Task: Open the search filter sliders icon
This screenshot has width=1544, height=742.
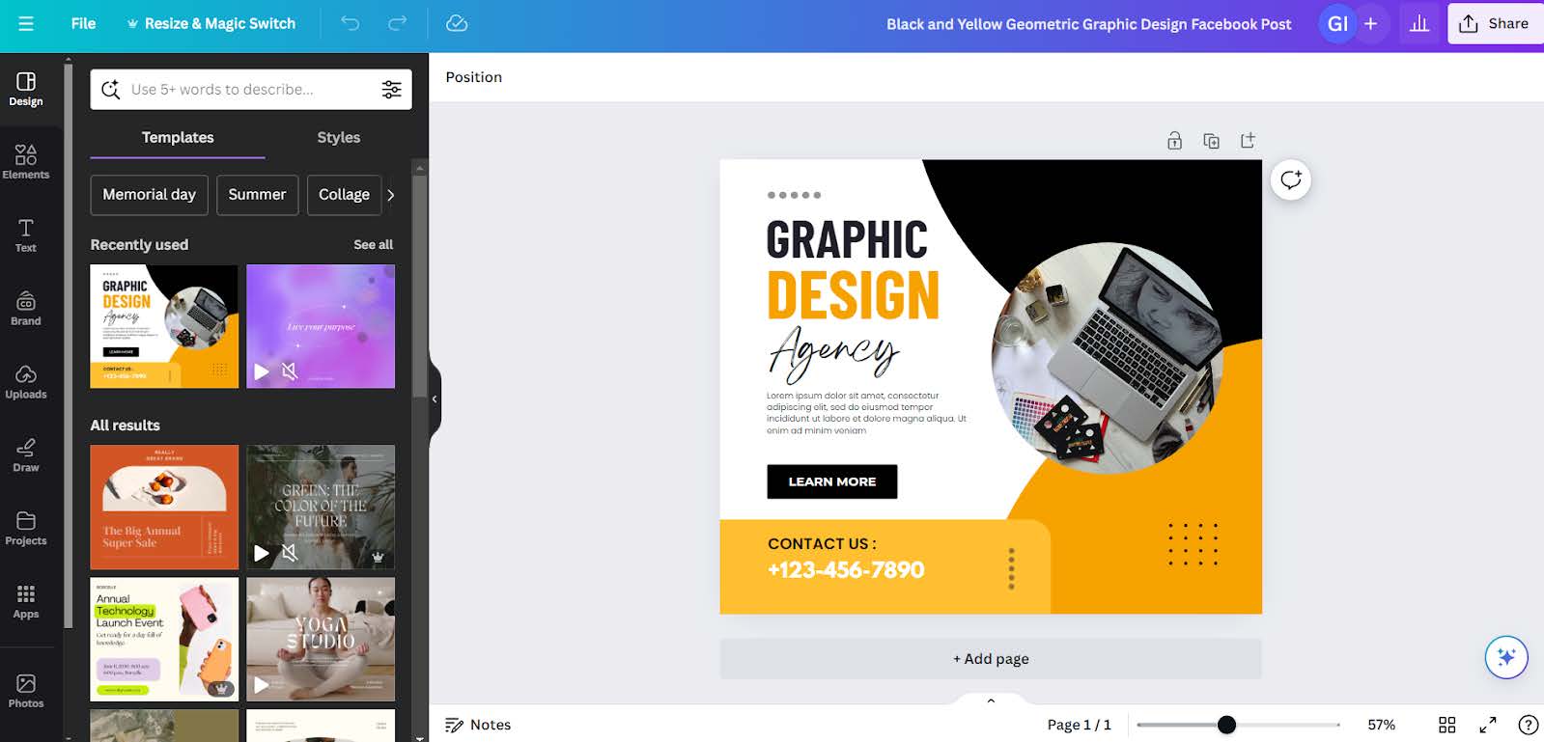Action: click(391, 90)
